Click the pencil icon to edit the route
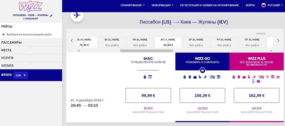This screenshot has height=126, width=285. (51, 16)
